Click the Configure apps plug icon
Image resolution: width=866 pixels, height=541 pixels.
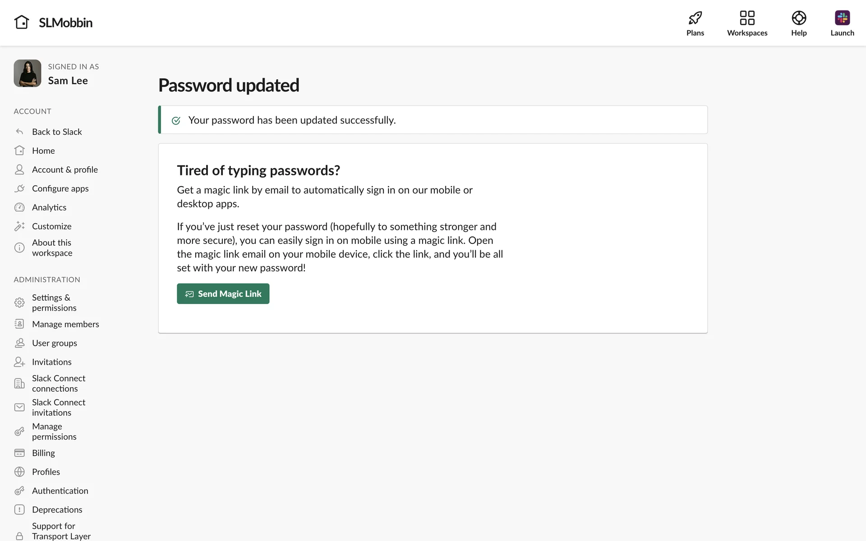[19, 188]
